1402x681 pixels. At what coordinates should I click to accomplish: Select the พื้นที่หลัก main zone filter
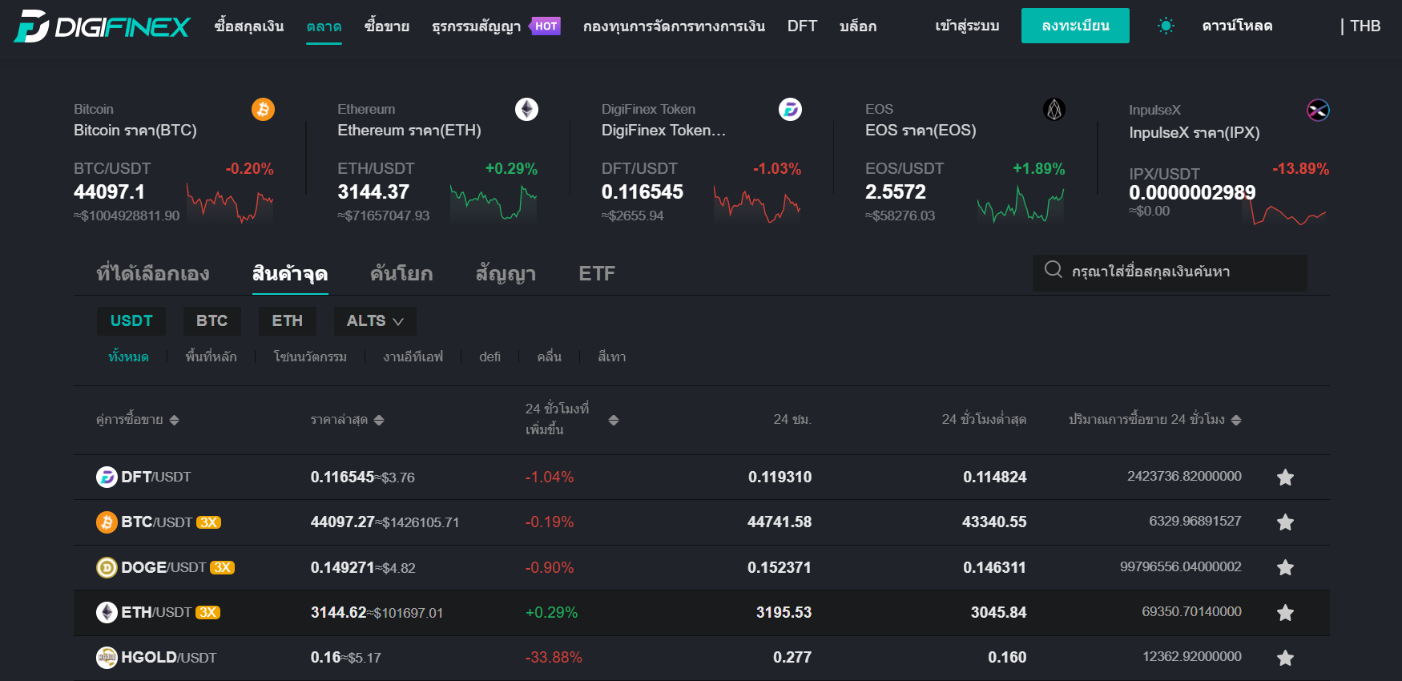click(211, 357)
